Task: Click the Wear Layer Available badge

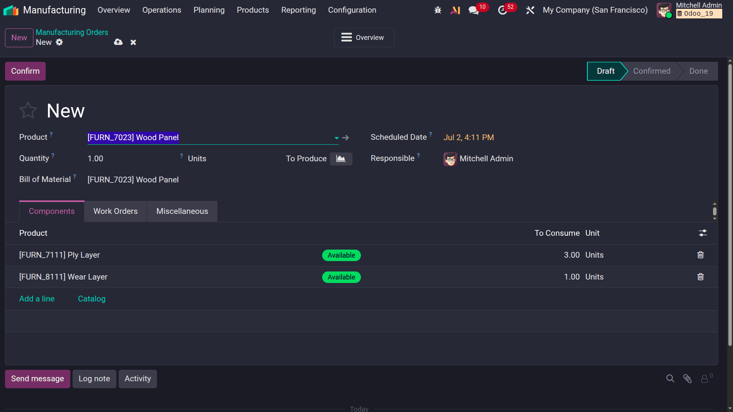Action: point(341,277)
